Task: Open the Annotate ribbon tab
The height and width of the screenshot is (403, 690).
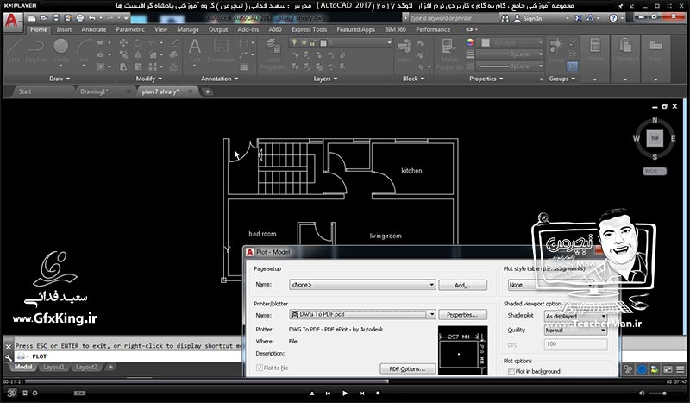Action: 94,29
